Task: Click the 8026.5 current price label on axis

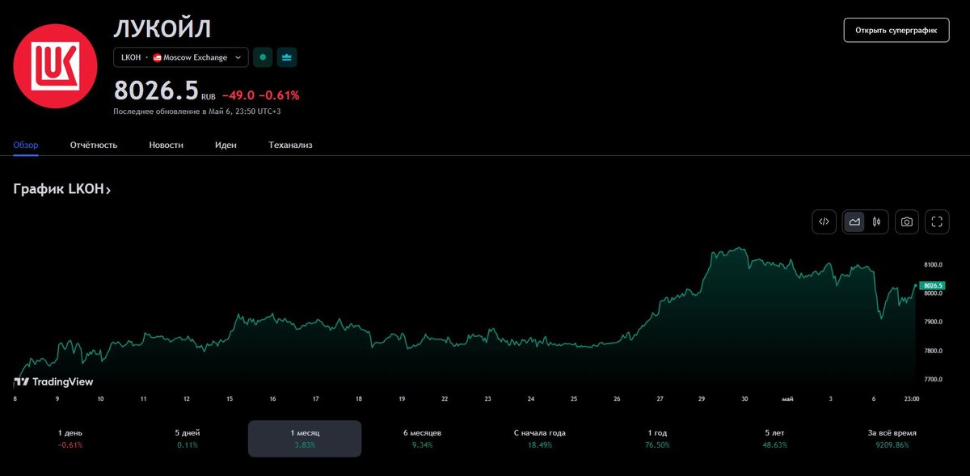Action: 933,286
